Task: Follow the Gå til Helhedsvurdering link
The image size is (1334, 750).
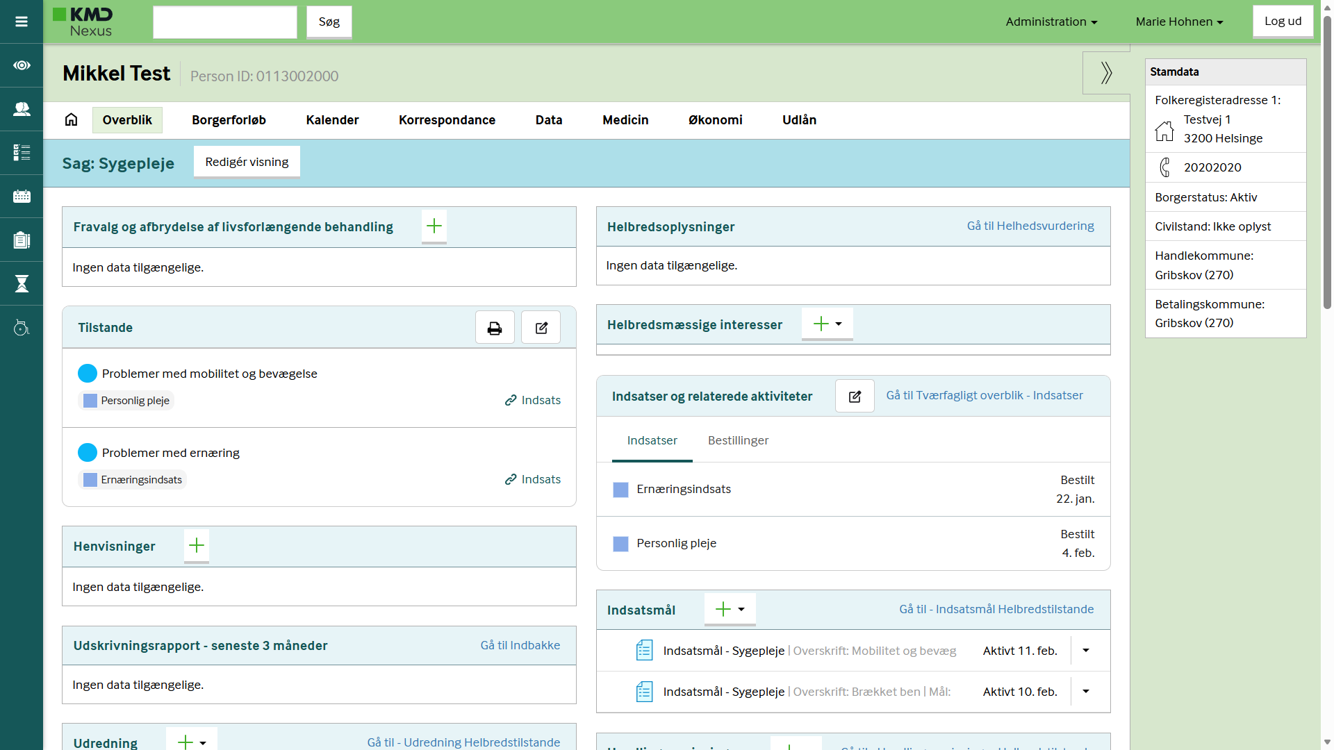Action: pos(1030,226)
